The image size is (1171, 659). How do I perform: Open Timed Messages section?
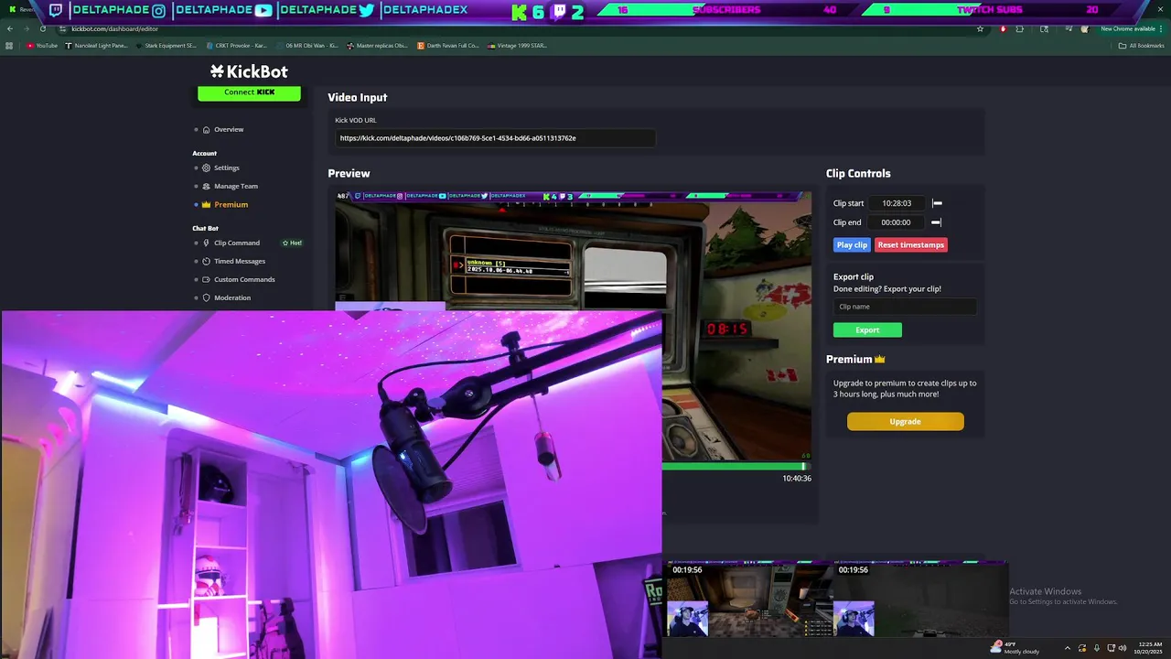coord(240,262)
